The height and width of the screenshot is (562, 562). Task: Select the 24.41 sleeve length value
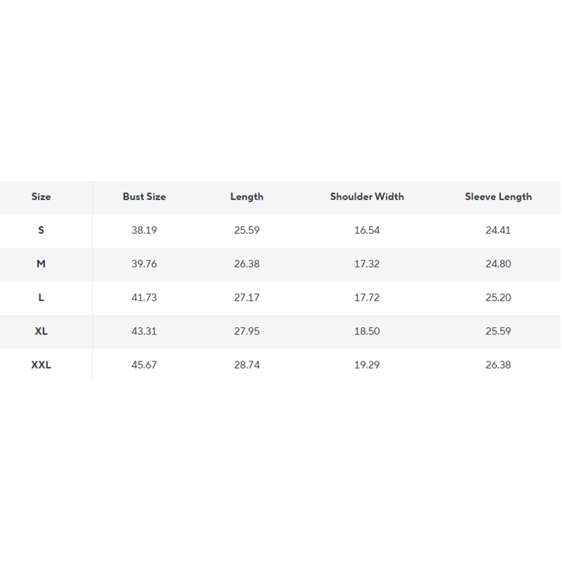click(x=498, y=230)
